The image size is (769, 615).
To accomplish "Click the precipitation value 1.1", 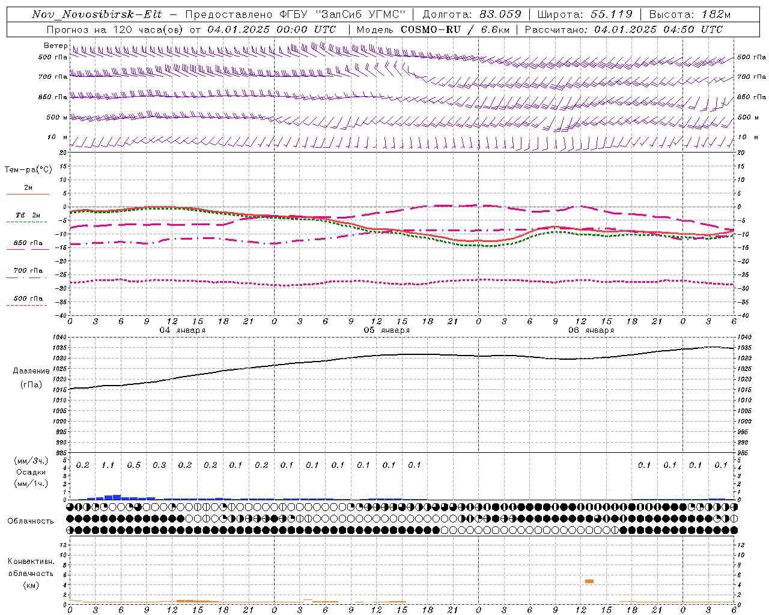I will click(x=108, y=465).
